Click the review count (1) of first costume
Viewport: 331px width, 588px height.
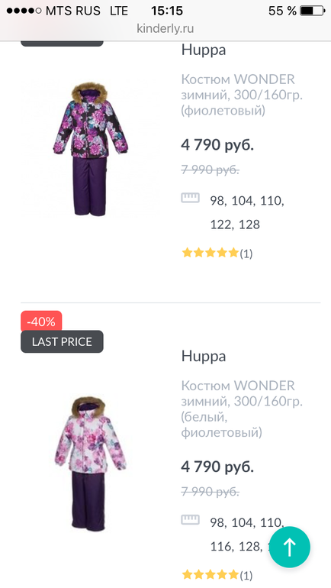[246, 254]
